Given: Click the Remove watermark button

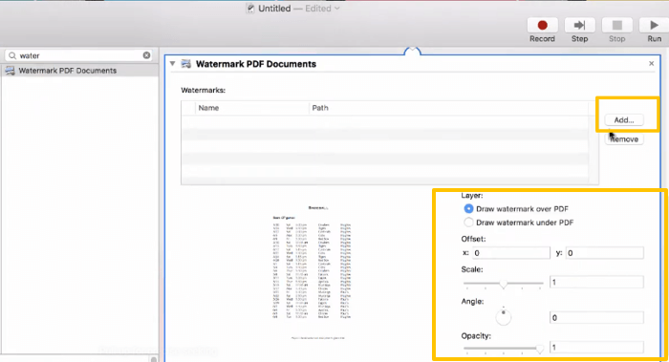Looking at the screenshot, I should [624, 139].
